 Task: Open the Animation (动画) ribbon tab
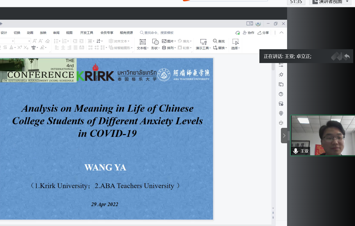[30, 33]
